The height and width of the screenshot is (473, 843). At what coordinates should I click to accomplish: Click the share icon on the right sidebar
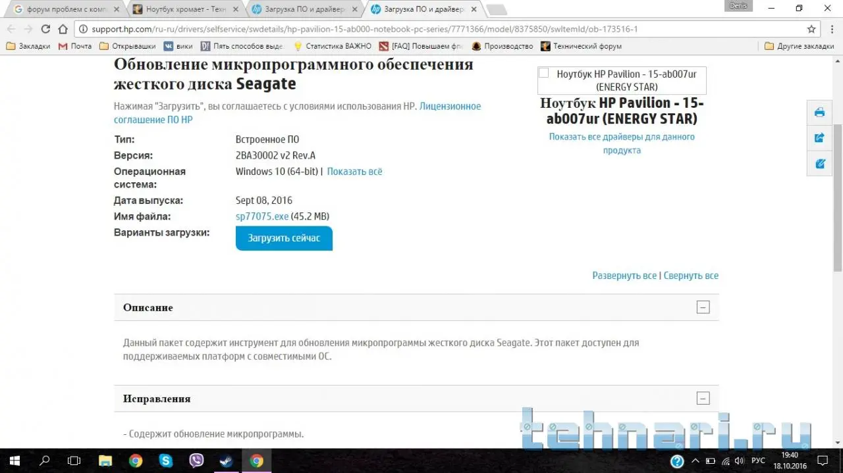[x=820, y=137]
